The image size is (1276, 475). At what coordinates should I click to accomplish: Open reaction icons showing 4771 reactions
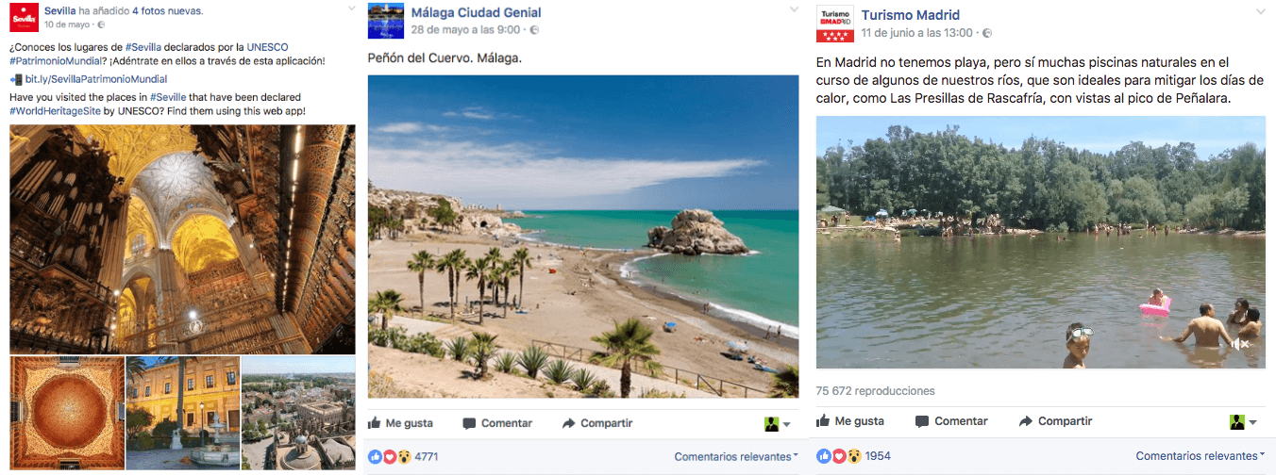pos(389,457)
